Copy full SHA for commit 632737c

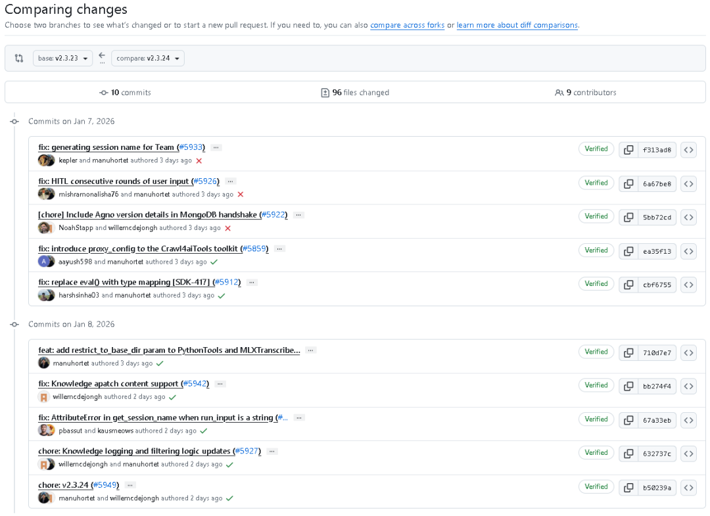[x=628, y=454]
